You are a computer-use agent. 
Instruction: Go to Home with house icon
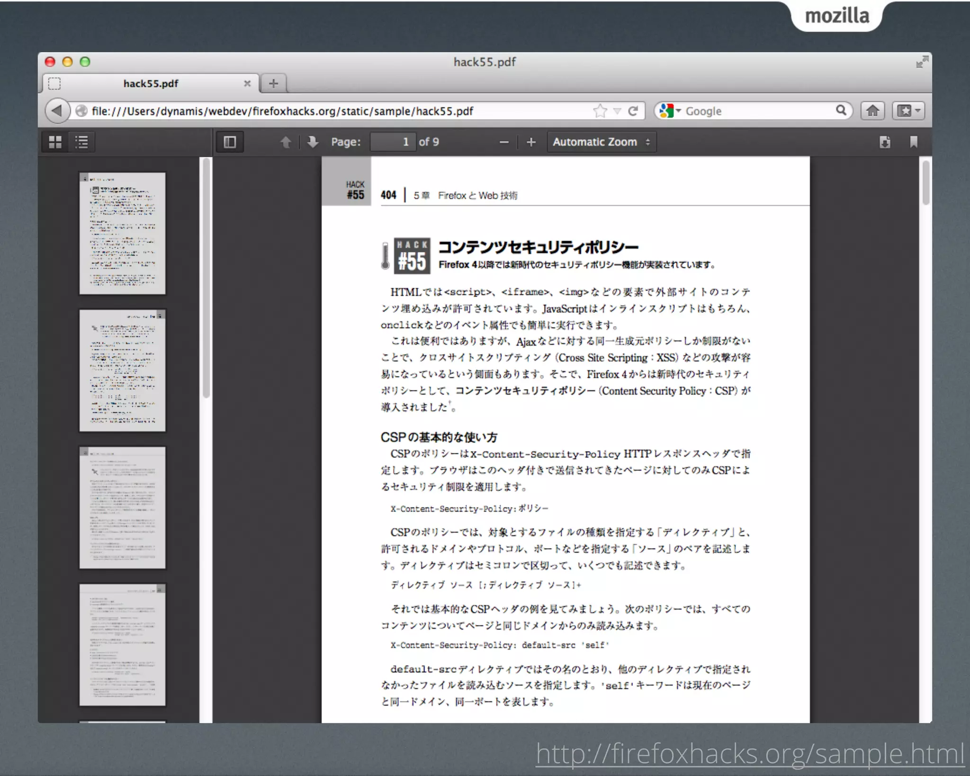point(872,111)
